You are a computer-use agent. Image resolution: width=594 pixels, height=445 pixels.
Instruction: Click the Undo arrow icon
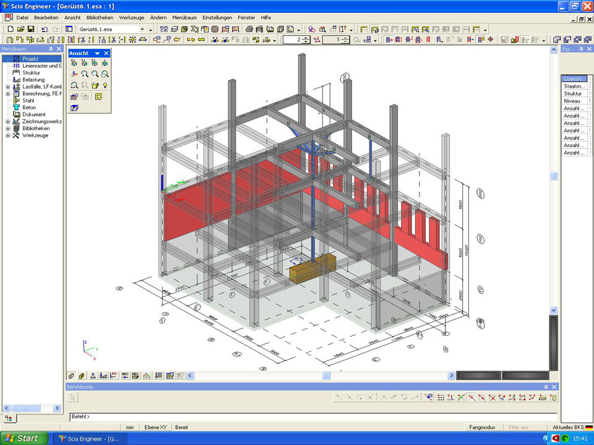click(x=45, y=29)
